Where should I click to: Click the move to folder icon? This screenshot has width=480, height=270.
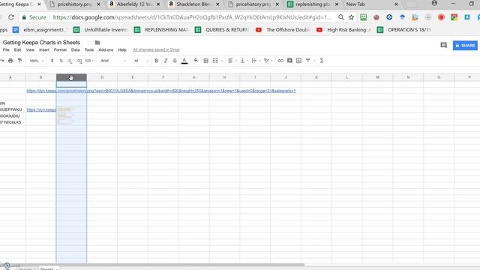click(97, 43)
